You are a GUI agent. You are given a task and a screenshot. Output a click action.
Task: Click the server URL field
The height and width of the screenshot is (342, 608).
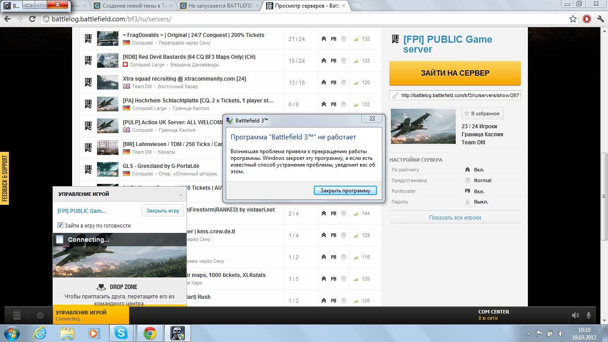click(455, 95)
